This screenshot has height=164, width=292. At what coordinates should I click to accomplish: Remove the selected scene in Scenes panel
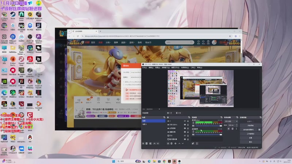click(x=147, y=143)
